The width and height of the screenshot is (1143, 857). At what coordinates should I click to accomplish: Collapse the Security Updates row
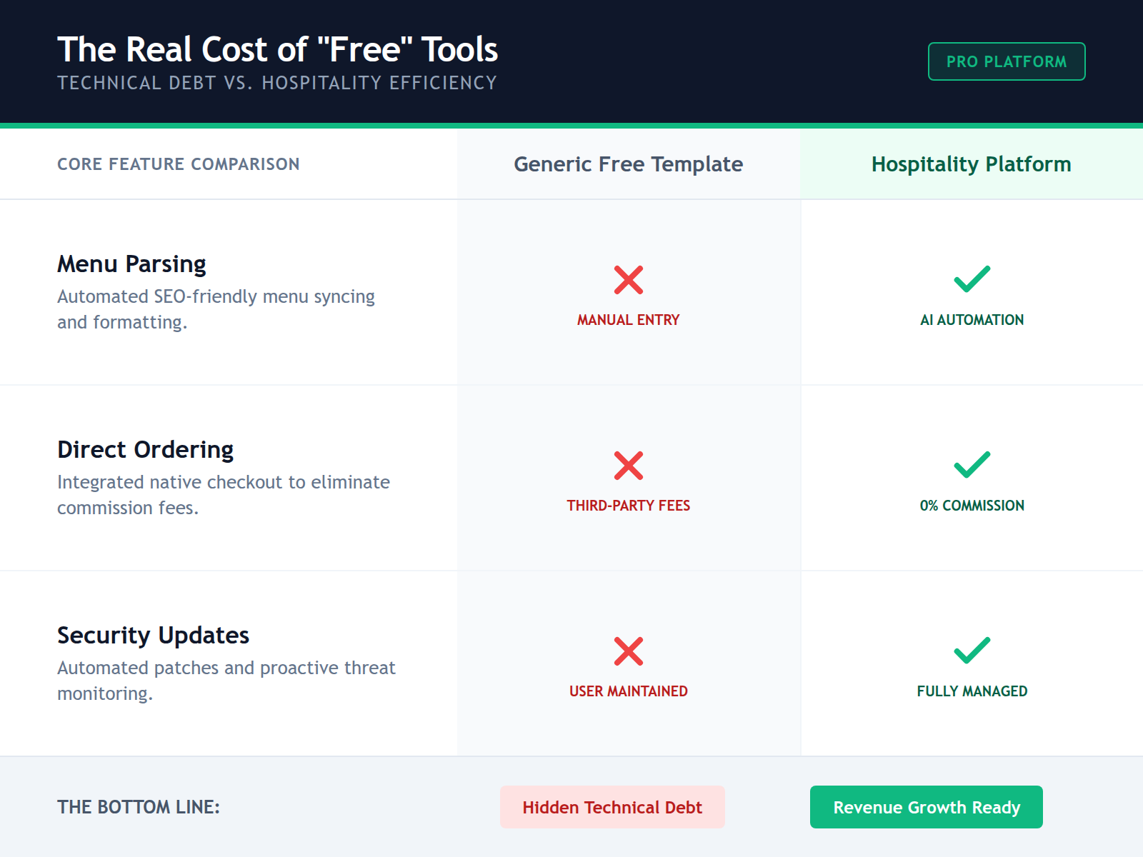(154, 635)
